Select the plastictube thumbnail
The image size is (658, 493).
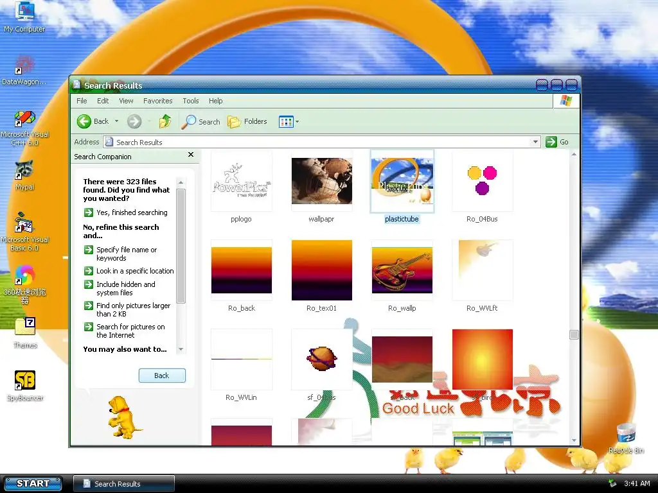(402, 181)
